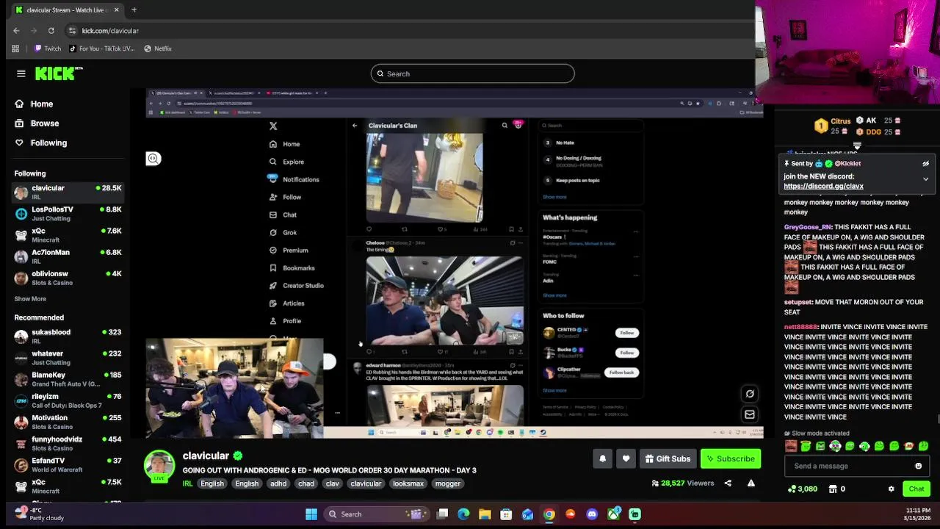Open EsfandTV recommended channel

[x=68, y=464]
